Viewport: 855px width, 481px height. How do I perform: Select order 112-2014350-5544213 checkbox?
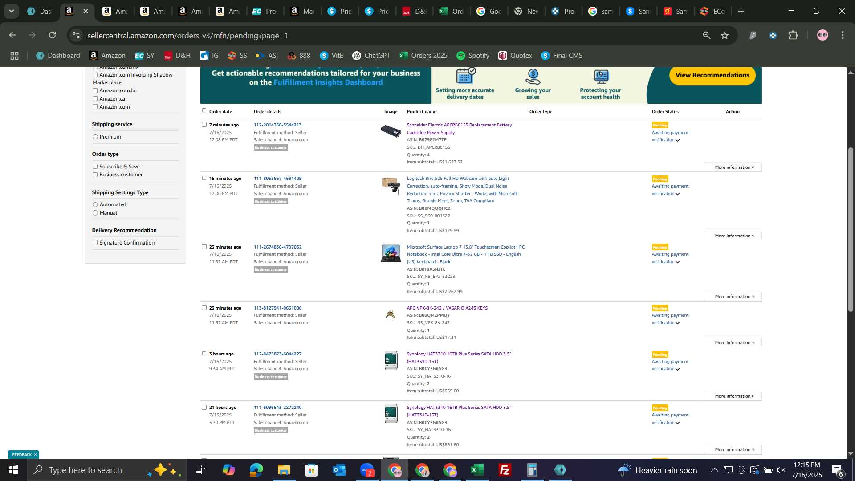tap(204, 125)
